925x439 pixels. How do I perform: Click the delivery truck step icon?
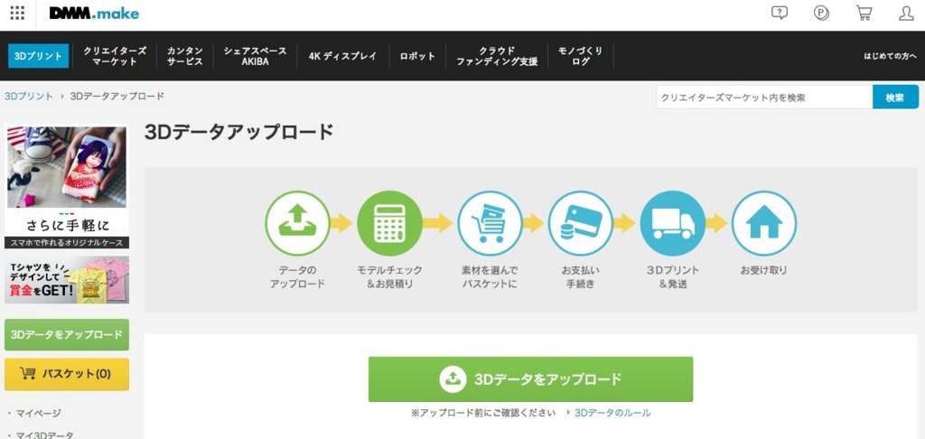[x=672, y=223]
